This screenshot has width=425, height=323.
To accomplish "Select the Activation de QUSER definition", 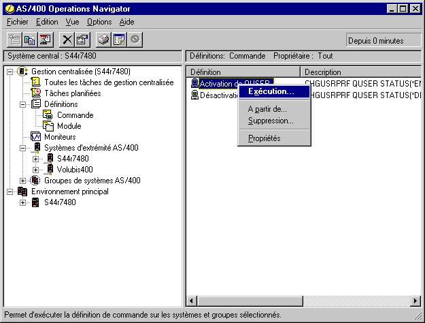I will pos(218,83).
